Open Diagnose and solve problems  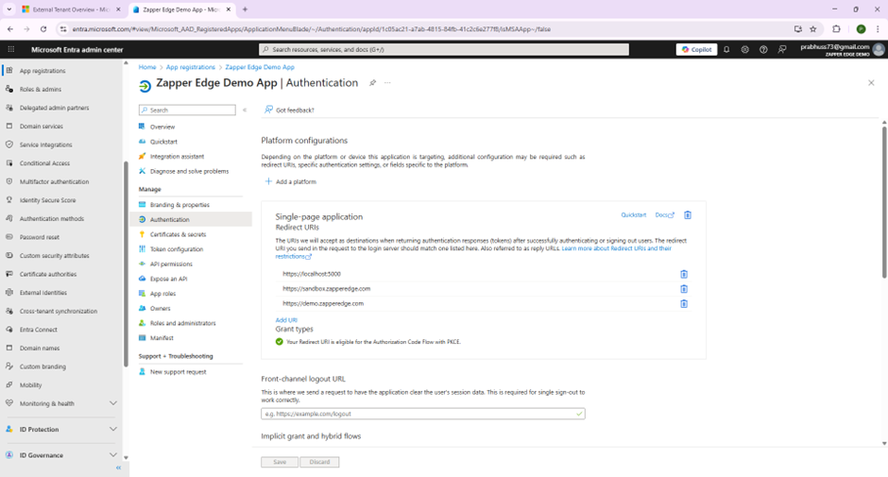[x=190, y=171]
